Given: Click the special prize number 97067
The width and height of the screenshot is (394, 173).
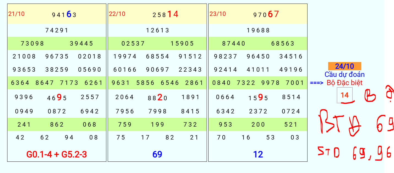Looking at the screenshot, I should point(266,14).
